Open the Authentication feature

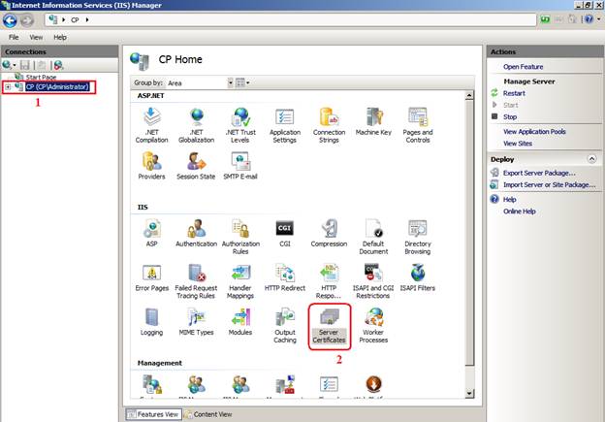point(196,233)
